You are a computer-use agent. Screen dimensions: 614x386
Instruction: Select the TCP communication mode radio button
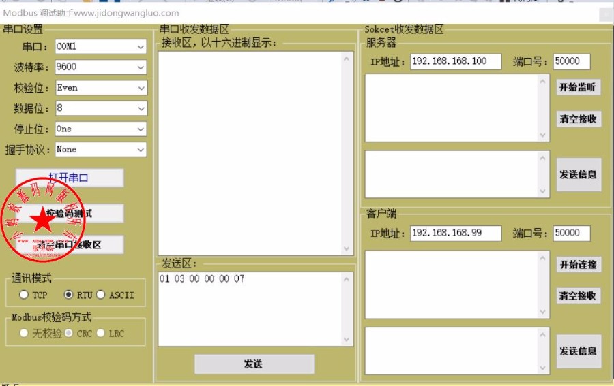click(24, 295)
